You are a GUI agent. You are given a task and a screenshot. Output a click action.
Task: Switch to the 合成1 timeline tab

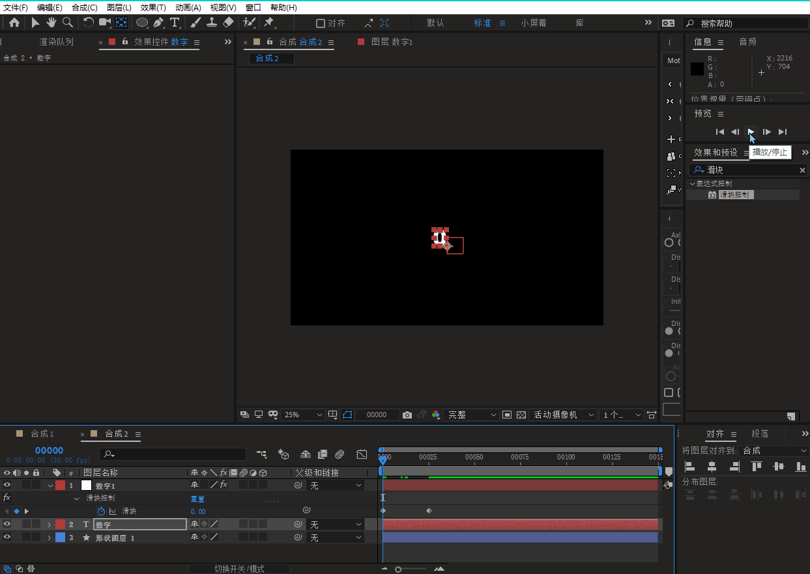pyautogui.click(x=42, y=433)
